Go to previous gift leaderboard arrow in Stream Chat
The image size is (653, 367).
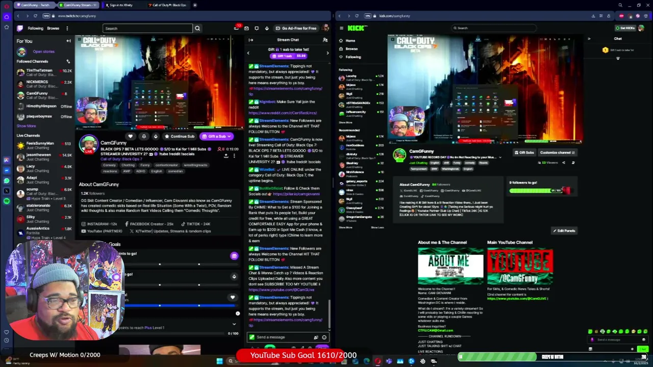248,53
